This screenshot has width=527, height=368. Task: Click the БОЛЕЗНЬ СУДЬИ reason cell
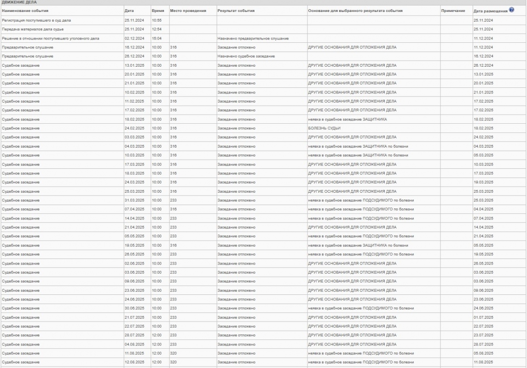tap(324, 128)
